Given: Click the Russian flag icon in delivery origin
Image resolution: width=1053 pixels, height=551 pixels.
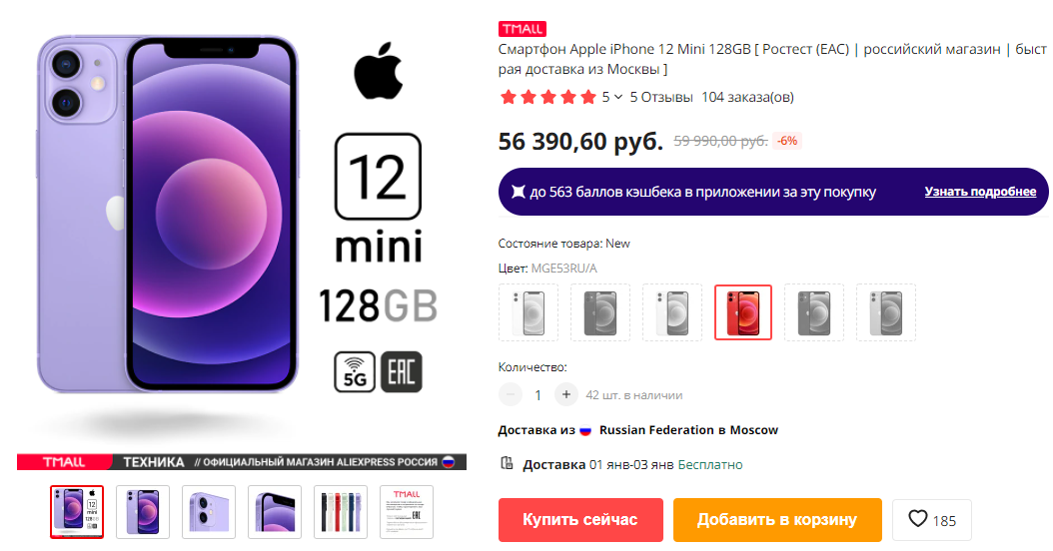Looking at the screenshot, I should click(585, 431).
